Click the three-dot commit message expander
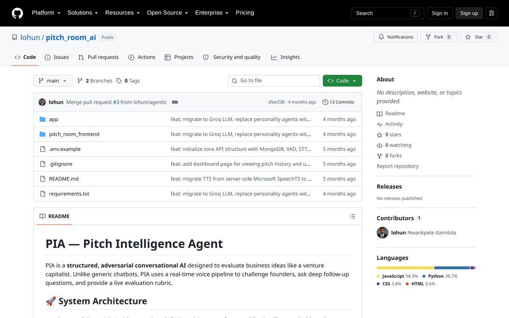 pyautogui.click(x=175, y=102)
